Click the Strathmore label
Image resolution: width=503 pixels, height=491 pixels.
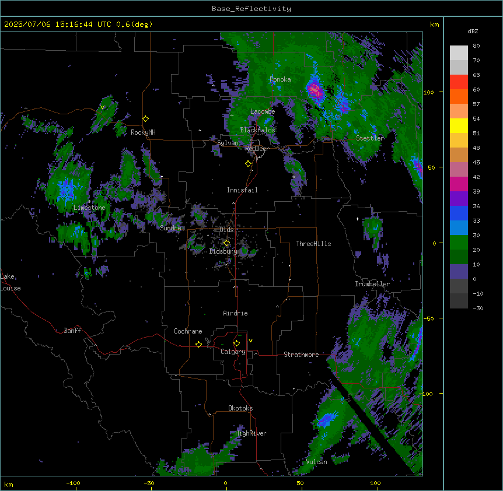point(301,355)
